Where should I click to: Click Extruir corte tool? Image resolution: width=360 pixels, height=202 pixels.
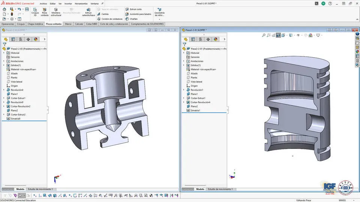pyautogui.click(x=133, y=9)
